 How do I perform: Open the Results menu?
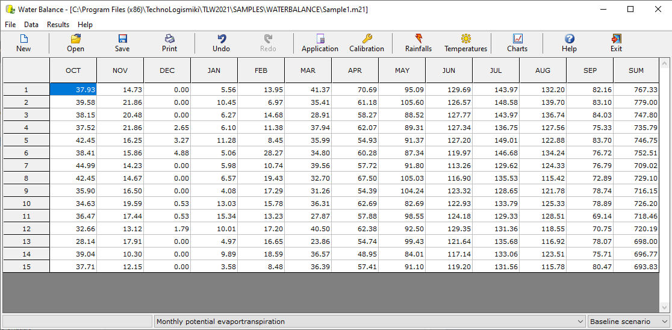[58, 25]
